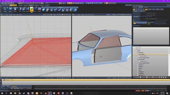170x95 pixels.
Task: Open FileZilla from the taskbar
Action: (58, 93)
